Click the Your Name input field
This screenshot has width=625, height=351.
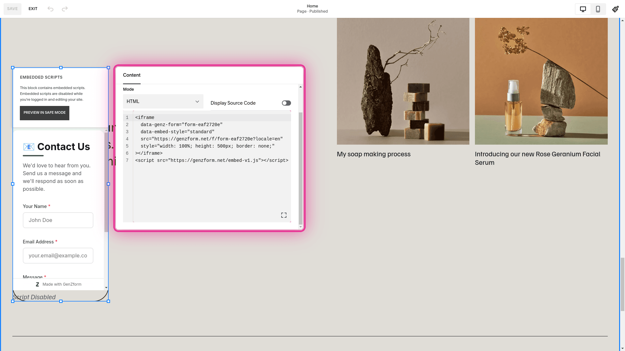[x=58, y=220]
